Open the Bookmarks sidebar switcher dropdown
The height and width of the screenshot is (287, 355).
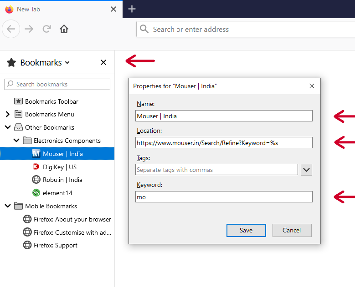67,63
